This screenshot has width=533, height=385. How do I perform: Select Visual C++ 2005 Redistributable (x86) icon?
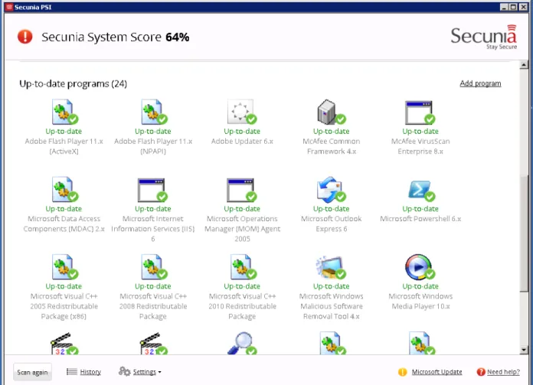64,267
